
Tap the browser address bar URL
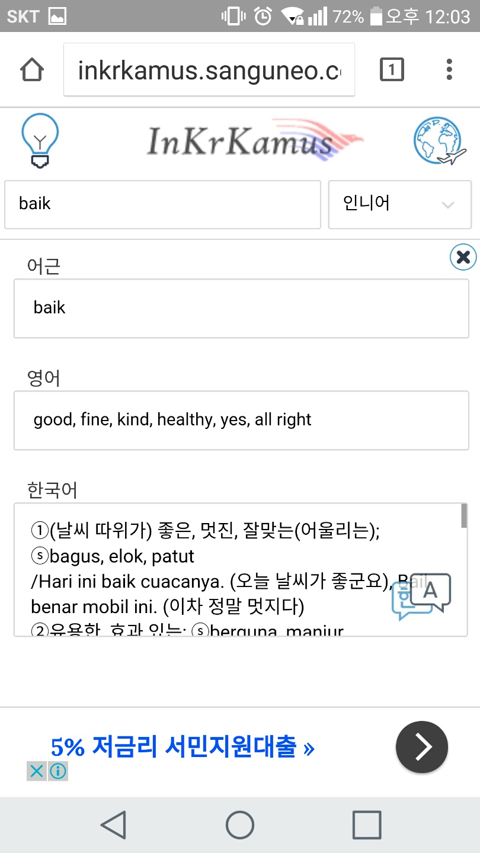pyautogui.click(x=209, y=70)
